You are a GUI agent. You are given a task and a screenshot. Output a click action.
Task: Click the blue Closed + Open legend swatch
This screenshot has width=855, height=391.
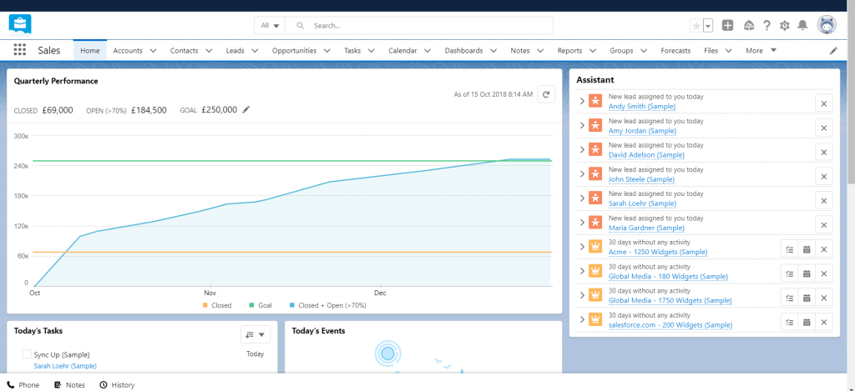point(293,305)
